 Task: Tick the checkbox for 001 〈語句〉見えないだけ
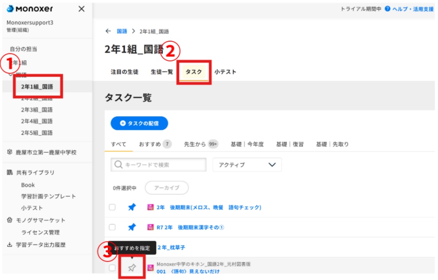(112, 268)
